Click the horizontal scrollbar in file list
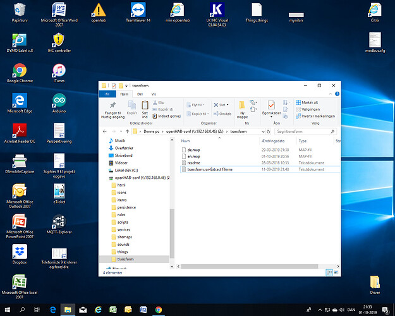The height and width of the screenshot is (316, 395). pos(250,266)
